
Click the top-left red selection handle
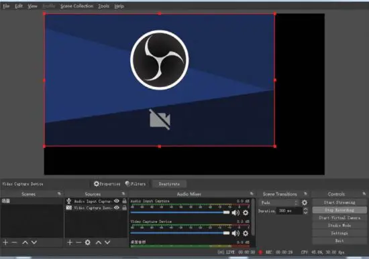point(44,14)
